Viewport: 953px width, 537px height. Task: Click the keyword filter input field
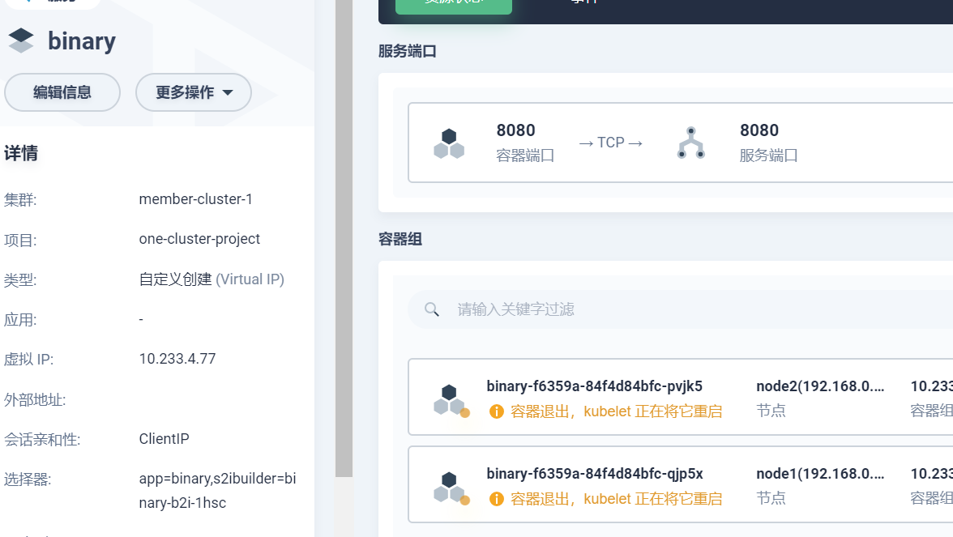click(567, 309)
